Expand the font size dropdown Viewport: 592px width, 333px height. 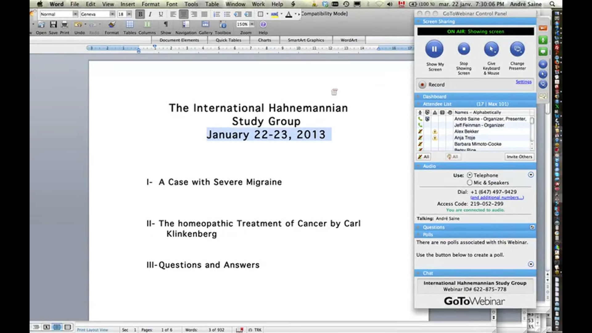[129, 14]
